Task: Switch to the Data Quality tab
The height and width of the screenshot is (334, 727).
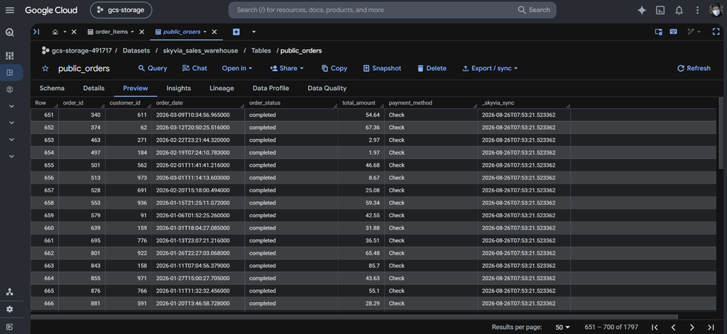Action: coord(327,88)
